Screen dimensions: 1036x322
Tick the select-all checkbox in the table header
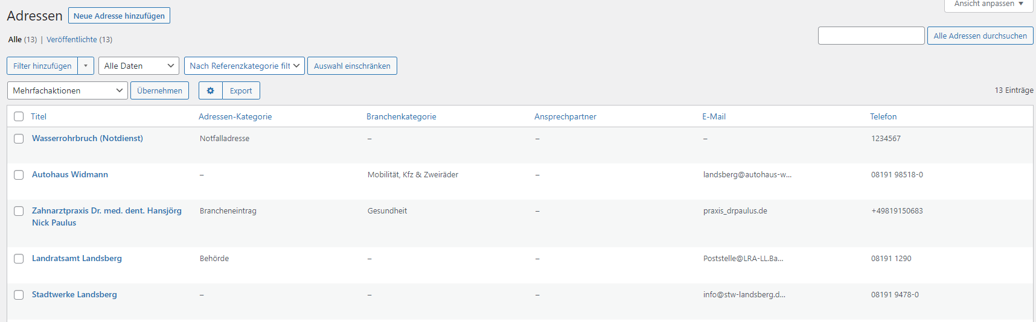19,116
